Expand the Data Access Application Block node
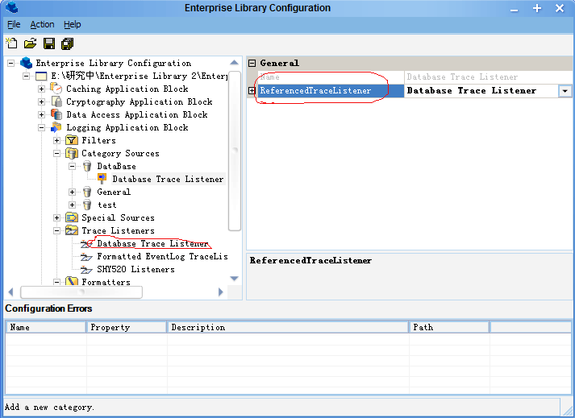The width and height of the screenshot is (575, 418). click(x=41, y=114)
